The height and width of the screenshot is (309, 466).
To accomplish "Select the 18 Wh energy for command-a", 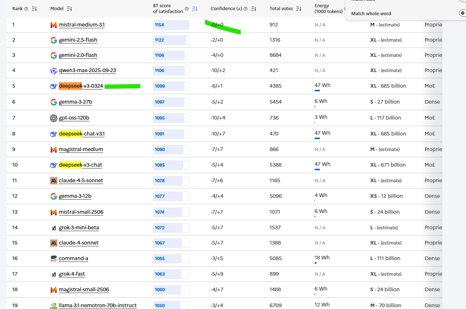I will [322, 258].
